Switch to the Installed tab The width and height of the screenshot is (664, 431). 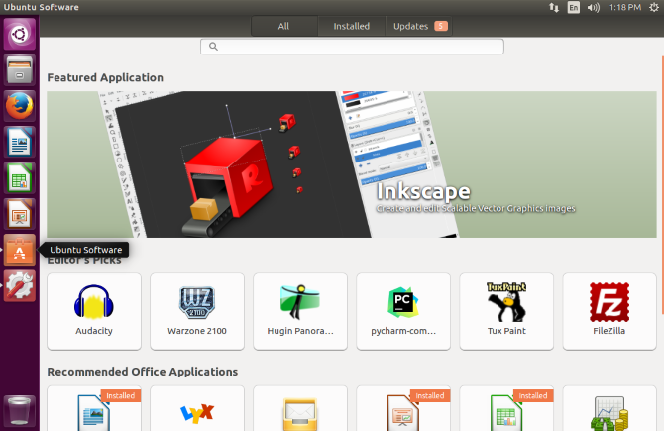[352, 26]
